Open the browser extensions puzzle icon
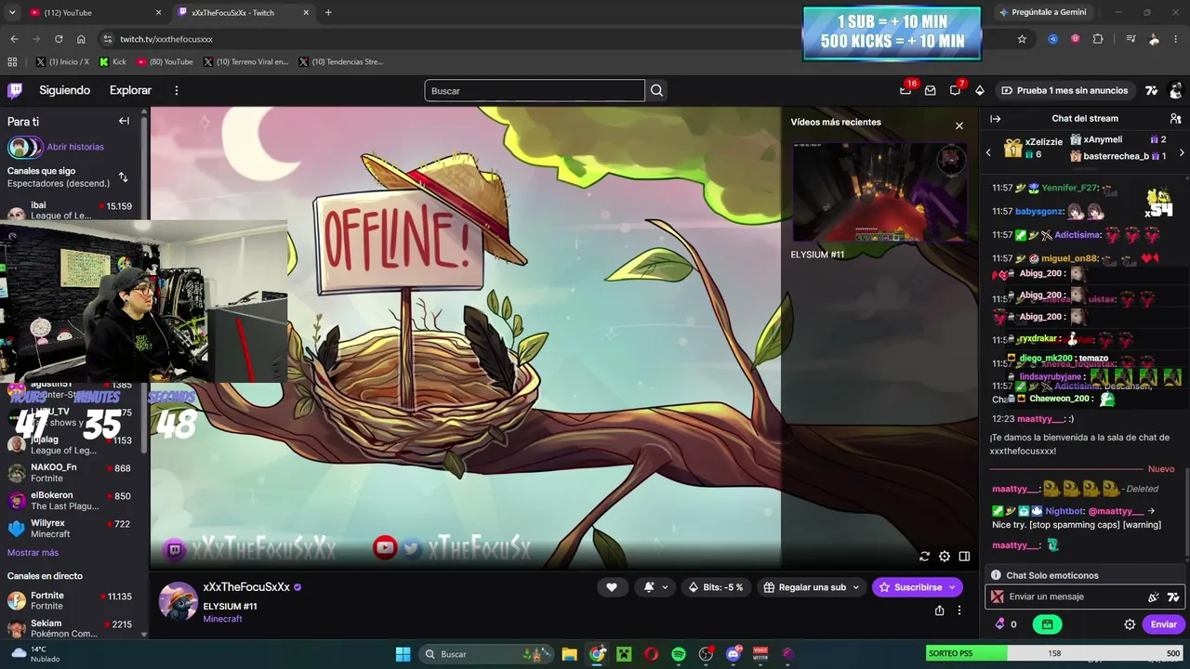The width and height of the screenshot is (1190, 669). click(x=1098, y=39)
